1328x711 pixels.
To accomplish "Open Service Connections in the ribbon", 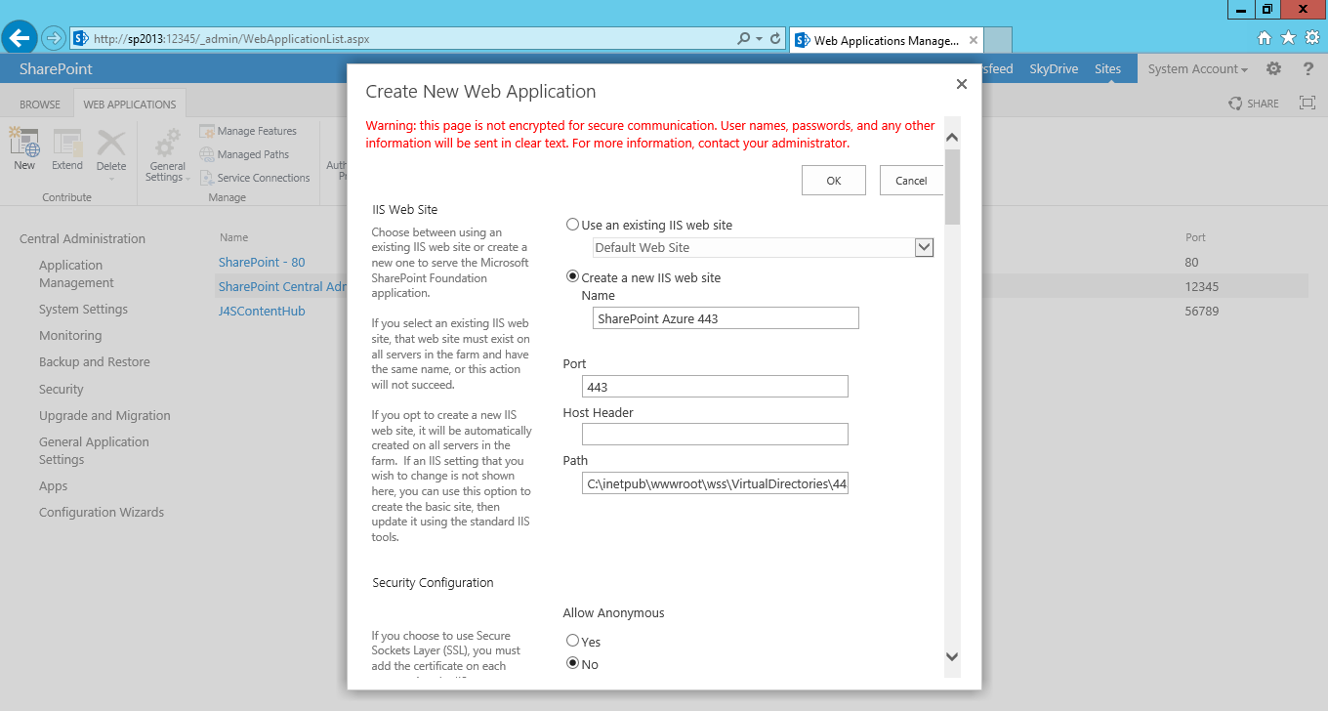I will click(x=255, y=178).
